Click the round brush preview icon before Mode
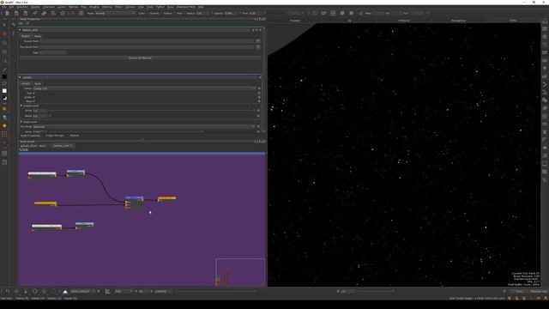 [81, 14]
